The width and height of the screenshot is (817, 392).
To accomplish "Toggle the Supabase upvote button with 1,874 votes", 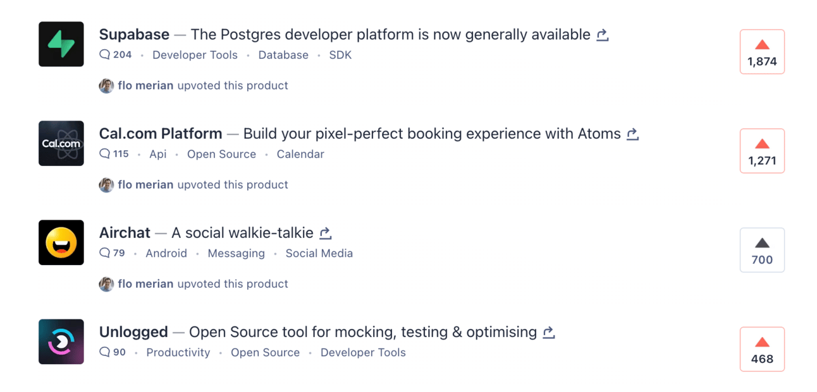I will point(762,52).
